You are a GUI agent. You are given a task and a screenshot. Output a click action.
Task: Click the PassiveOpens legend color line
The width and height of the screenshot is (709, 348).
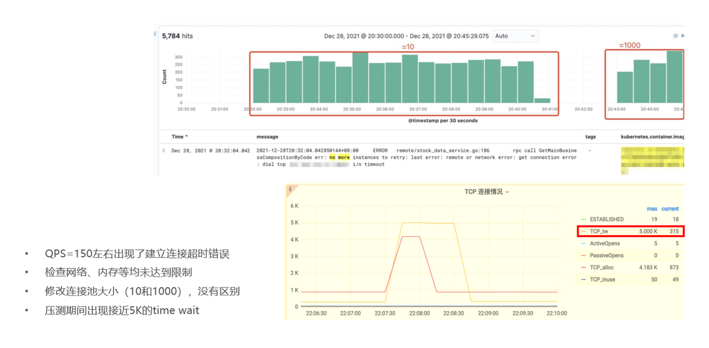pyautogui.click(x=583, y=255)
